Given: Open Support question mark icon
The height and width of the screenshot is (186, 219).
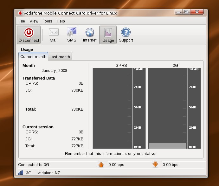Looking at the screenshot, I should pos(126,32).
